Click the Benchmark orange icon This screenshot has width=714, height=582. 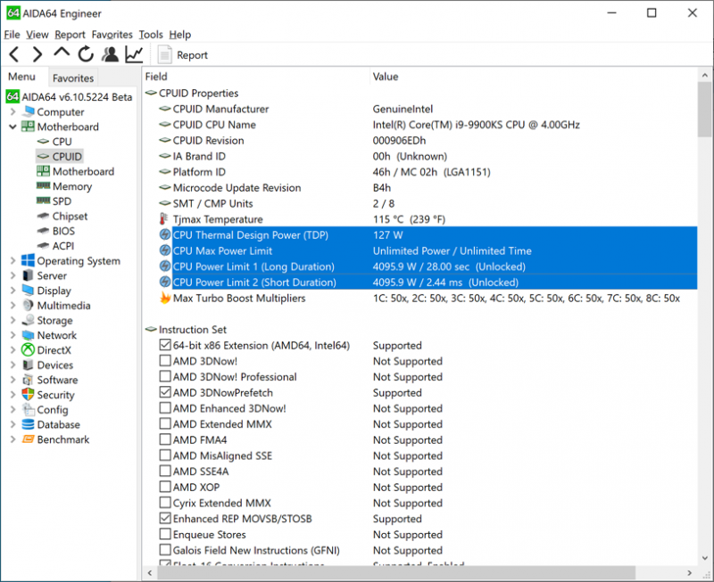29,439
